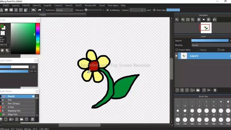The image size is (231, 130).
Task: Open the Help menu
Action: click(x=123, y=5)
